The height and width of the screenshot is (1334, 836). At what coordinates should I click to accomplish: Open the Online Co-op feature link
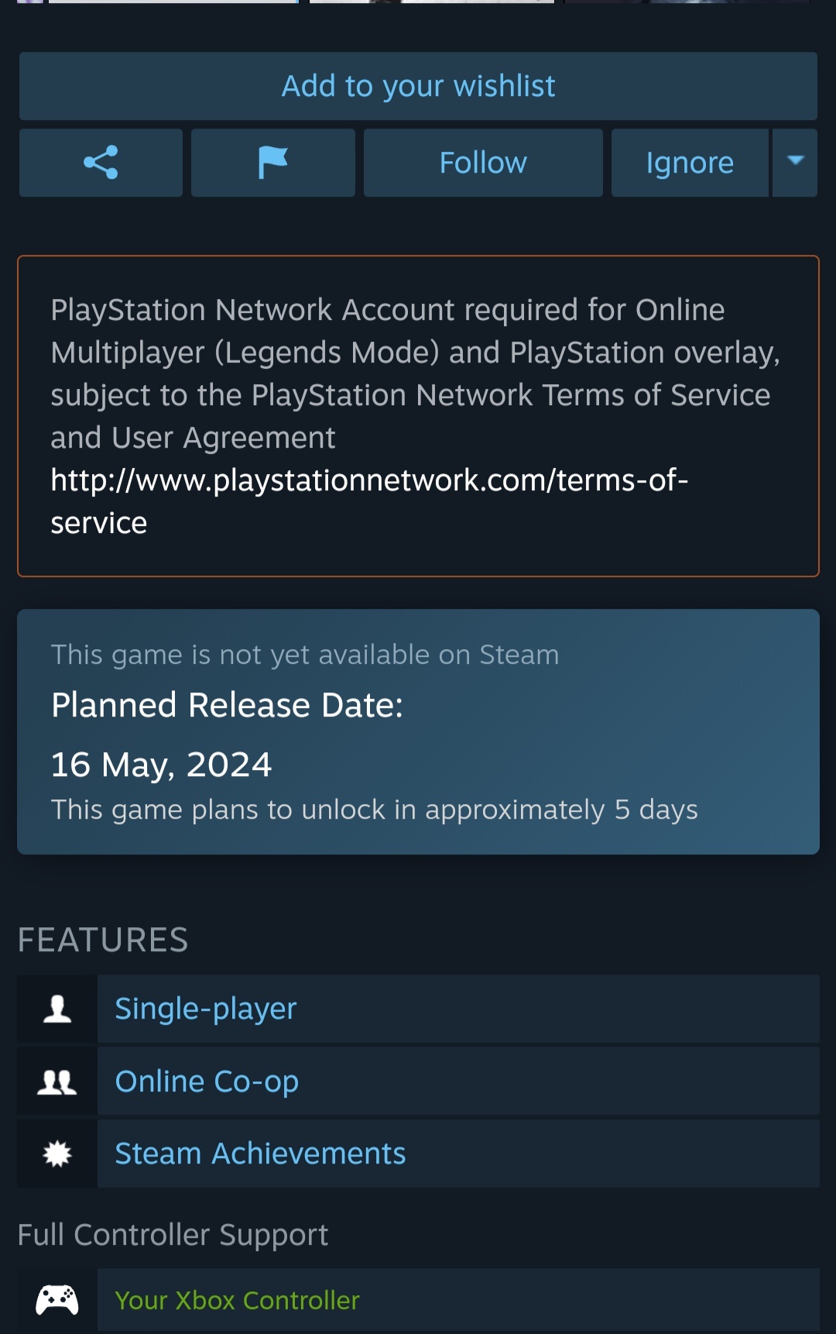click(x=207, y=1081)
